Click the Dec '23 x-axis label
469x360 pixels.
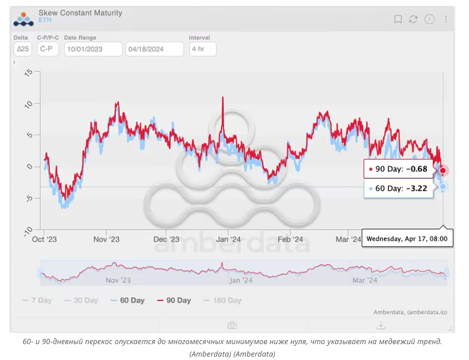tap(166, 240)
